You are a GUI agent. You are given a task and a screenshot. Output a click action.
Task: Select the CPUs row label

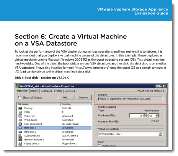27,112
